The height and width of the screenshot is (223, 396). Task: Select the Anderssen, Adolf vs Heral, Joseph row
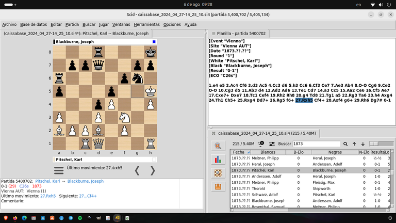pos(310,177)
